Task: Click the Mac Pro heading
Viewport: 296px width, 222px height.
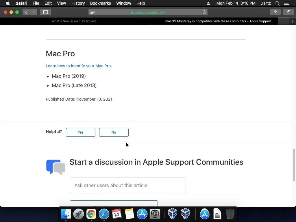Action: (x=60, y=53)
